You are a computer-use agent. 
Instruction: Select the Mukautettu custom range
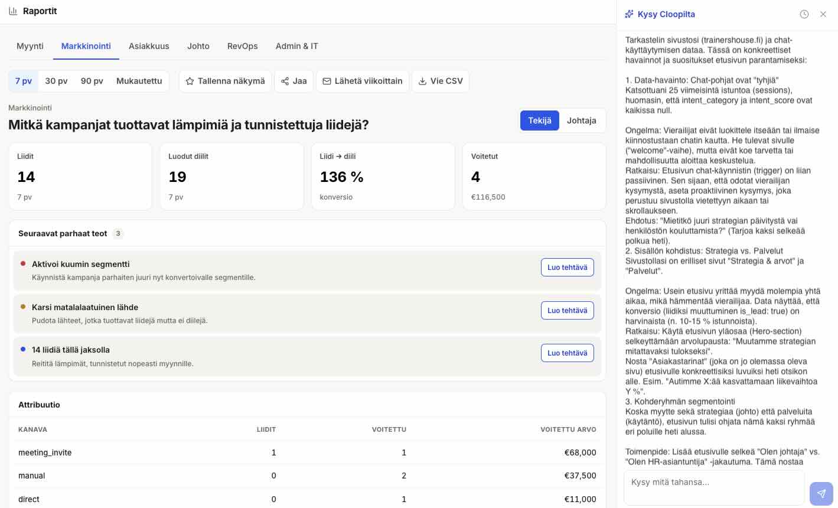tap(139, 81)
